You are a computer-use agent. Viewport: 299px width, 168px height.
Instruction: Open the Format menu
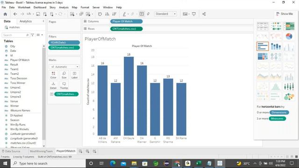pyautogui.click(x=85, y=7)
